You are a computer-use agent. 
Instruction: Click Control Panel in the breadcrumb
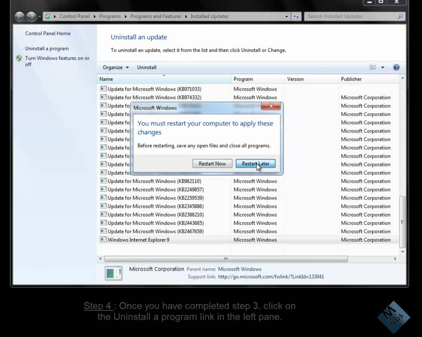(x=75, y=16)
